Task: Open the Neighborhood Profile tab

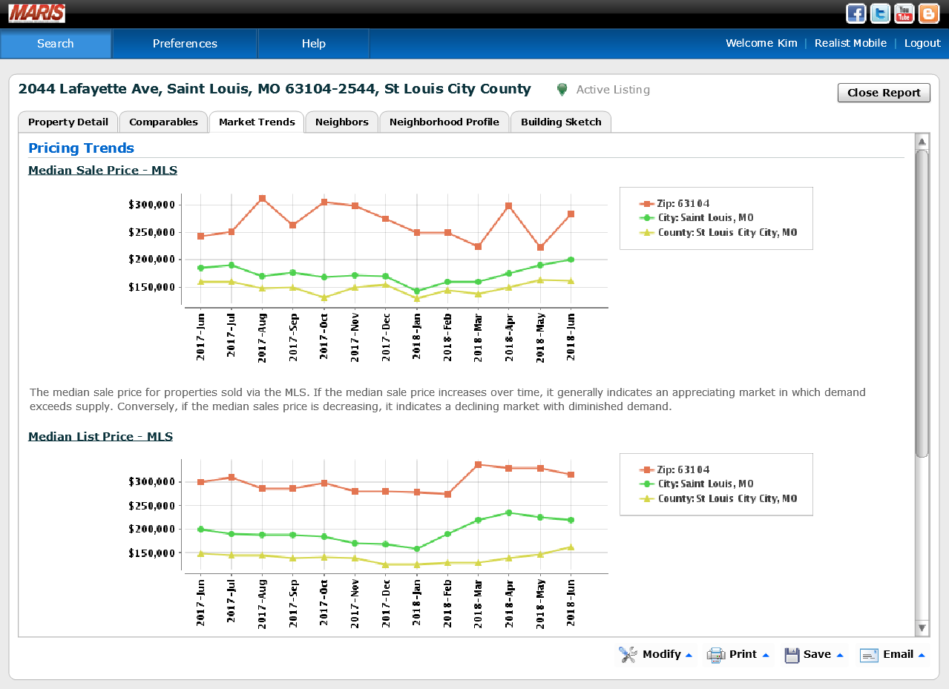Action: pyautogui.click(x=444, y=122)
